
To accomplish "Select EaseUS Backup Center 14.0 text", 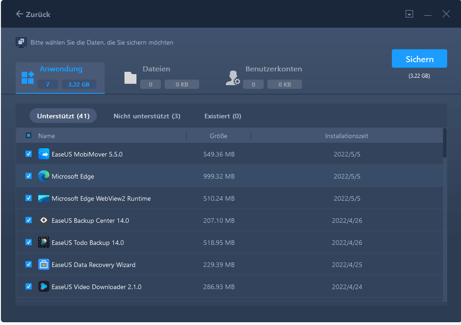I will (90, 221).
